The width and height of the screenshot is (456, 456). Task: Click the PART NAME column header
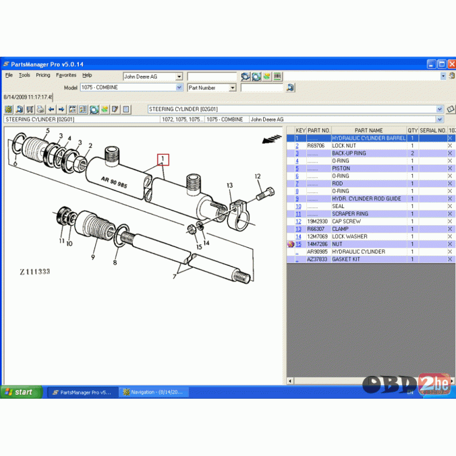tap(368, 130)
